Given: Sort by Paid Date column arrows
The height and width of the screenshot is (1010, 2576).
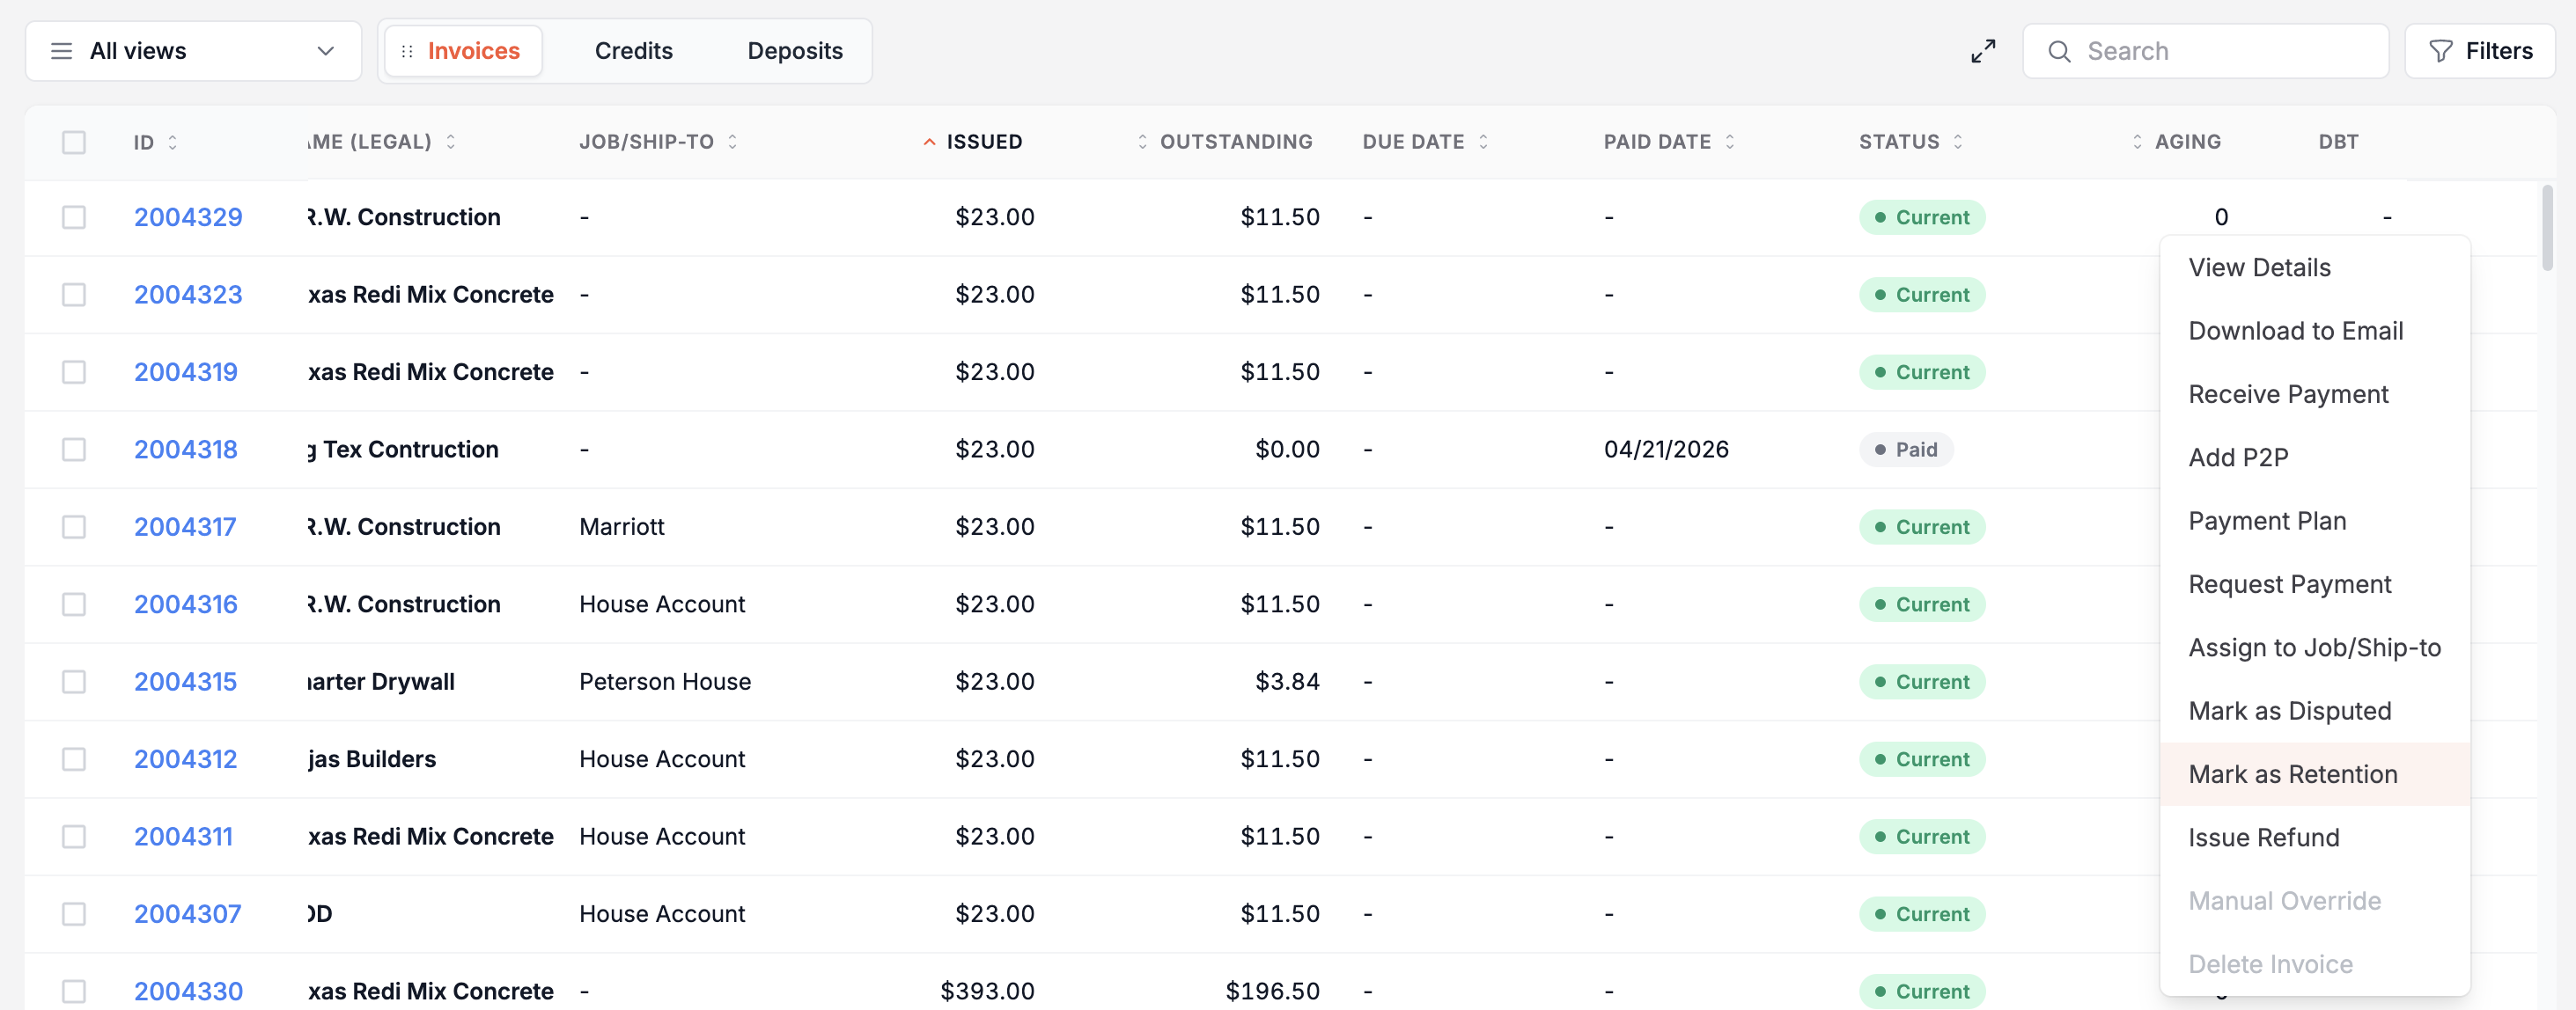Looking at the screenshot, I should point(1730,142).
